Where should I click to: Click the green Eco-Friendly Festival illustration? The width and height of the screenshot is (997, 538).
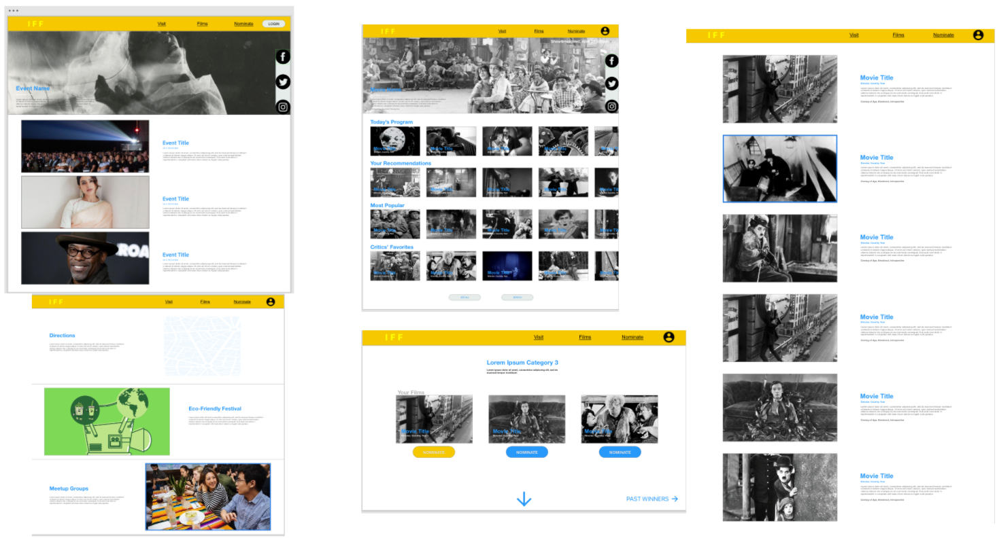(107, 421)
